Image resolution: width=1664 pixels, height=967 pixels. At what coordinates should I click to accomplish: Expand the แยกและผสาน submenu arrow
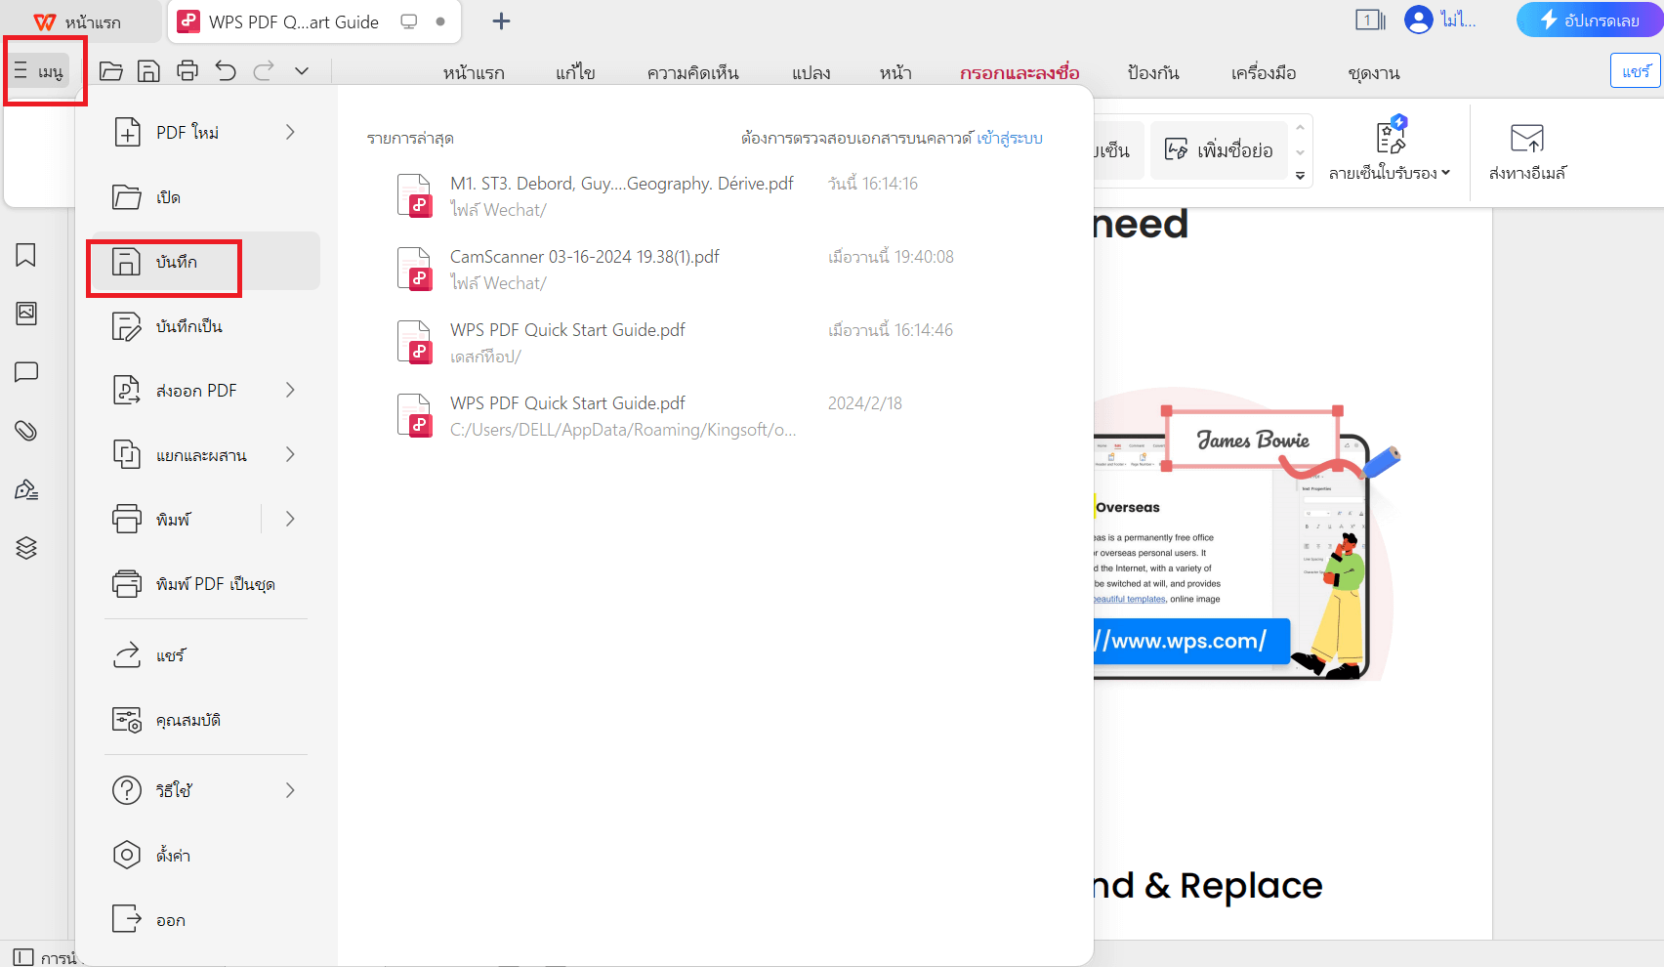[290, 455]
